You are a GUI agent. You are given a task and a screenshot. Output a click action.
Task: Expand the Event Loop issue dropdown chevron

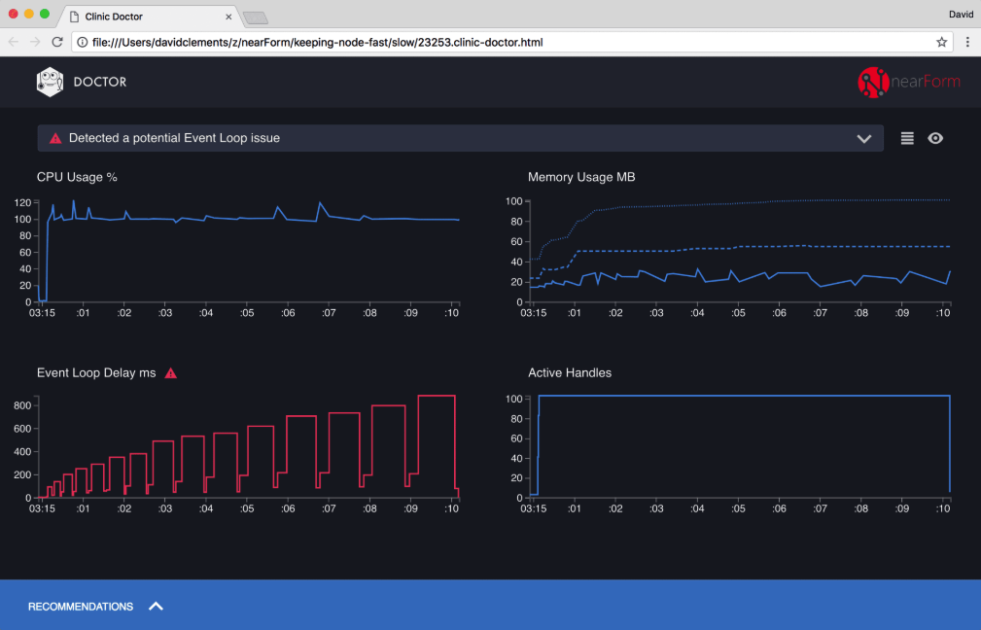click(x=864, y=139)
